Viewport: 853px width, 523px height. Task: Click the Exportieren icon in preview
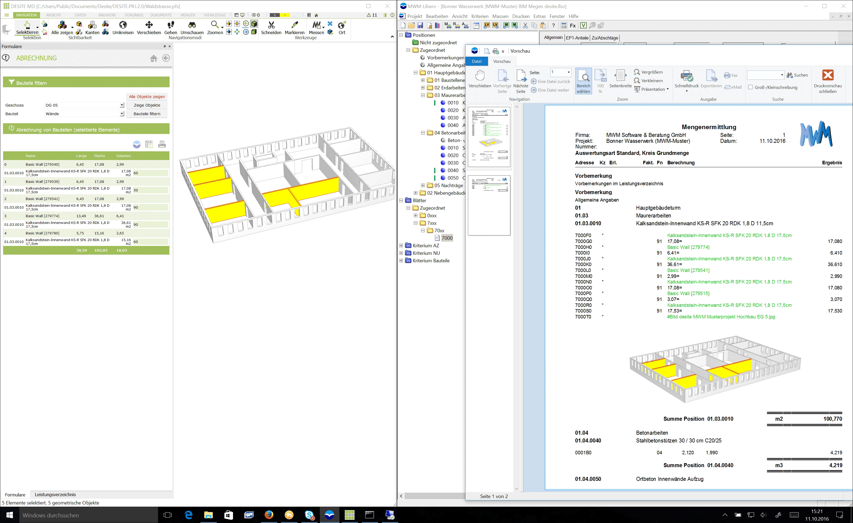711,79
